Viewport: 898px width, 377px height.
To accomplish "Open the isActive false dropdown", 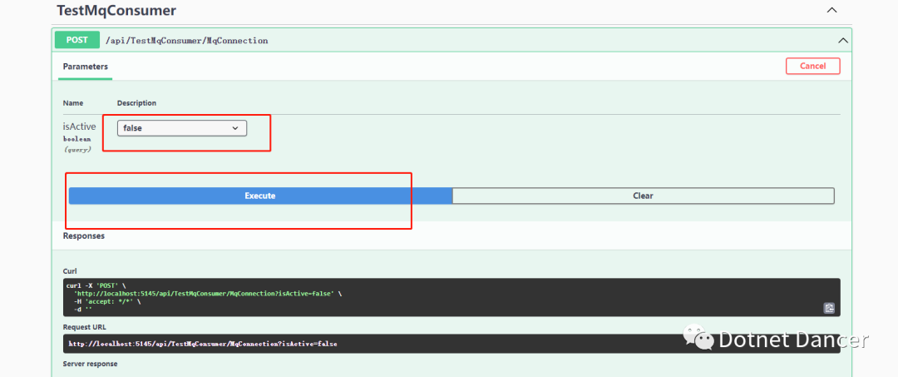I will (182, 128).
